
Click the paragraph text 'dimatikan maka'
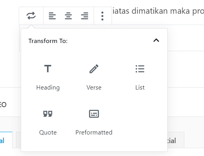(161, 11)
